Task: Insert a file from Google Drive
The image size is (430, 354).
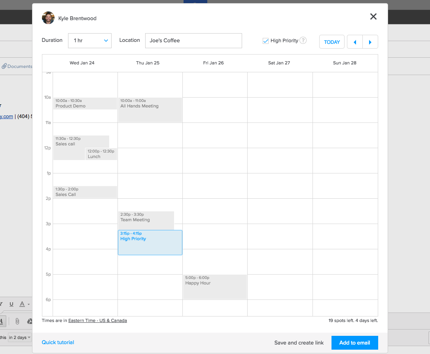Action: pyautogui.click(x=30, y=321)
